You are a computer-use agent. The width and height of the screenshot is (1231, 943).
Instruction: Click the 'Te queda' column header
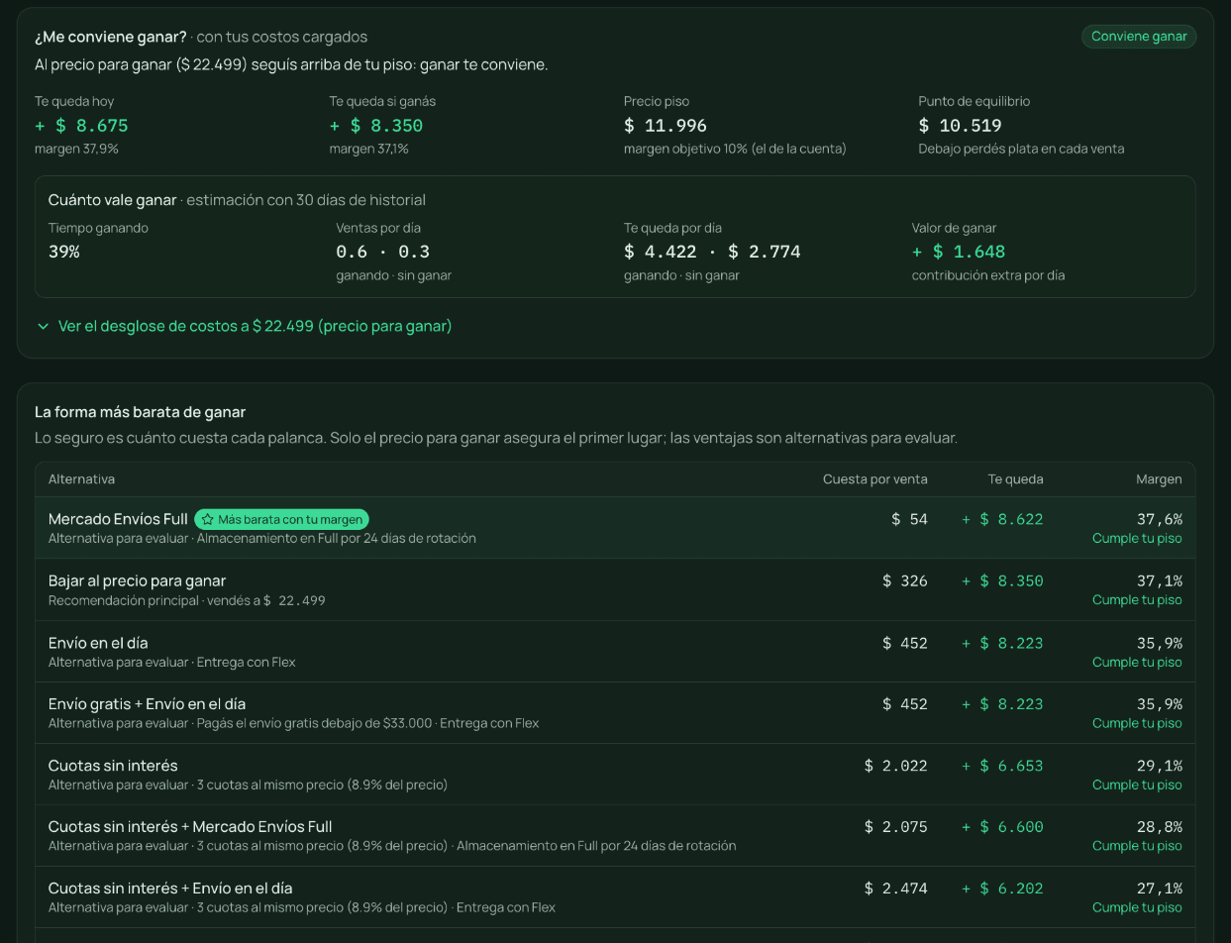(1015, 479)
